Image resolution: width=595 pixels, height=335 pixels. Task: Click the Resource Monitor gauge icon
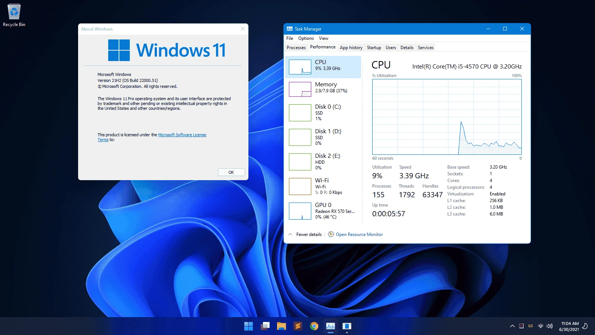click(x=331, y=234)
